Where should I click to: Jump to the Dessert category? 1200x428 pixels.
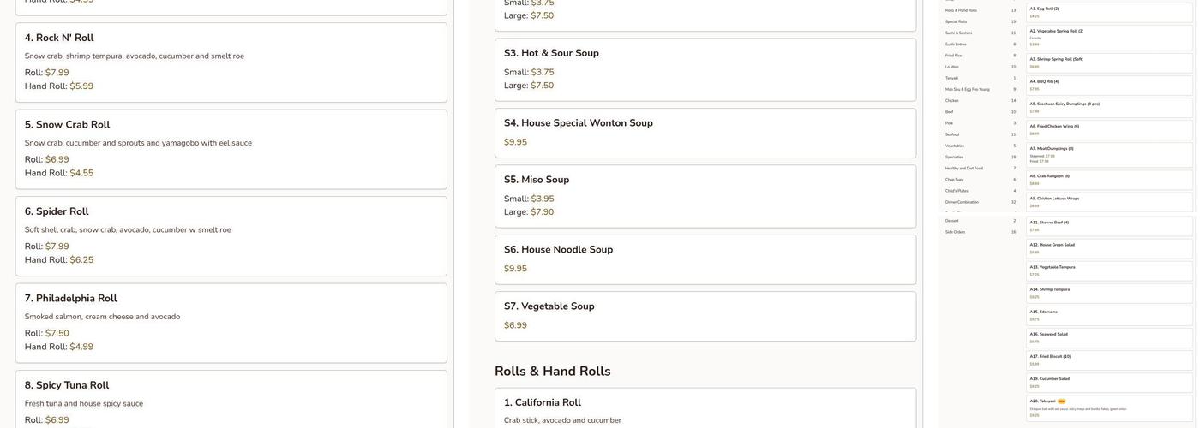coord(952,221)
